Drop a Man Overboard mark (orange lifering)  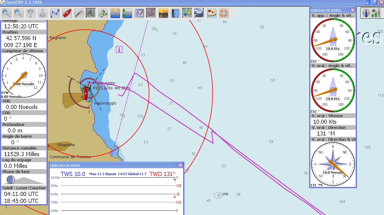(x=224, y=13)
